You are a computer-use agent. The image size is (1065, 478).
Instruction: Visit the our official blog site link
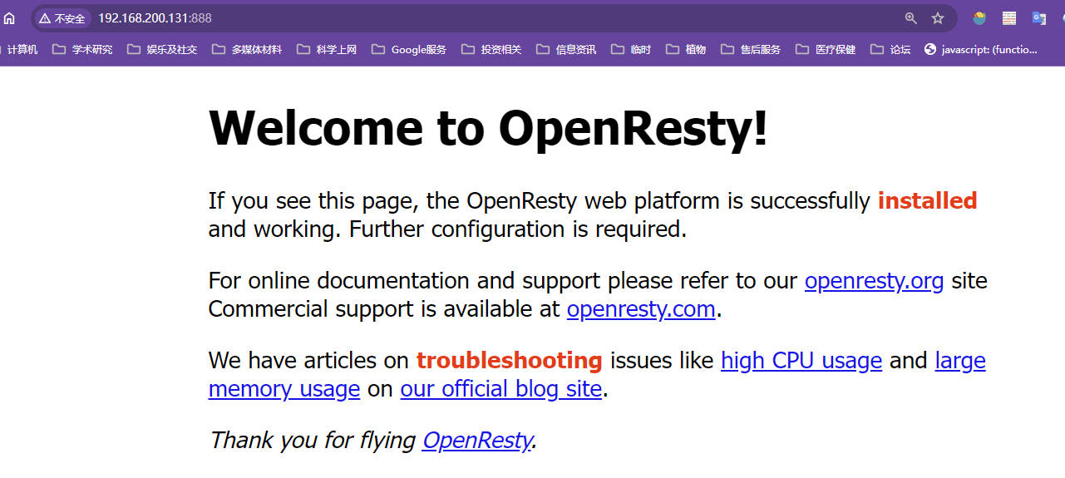tap(500, 389)
